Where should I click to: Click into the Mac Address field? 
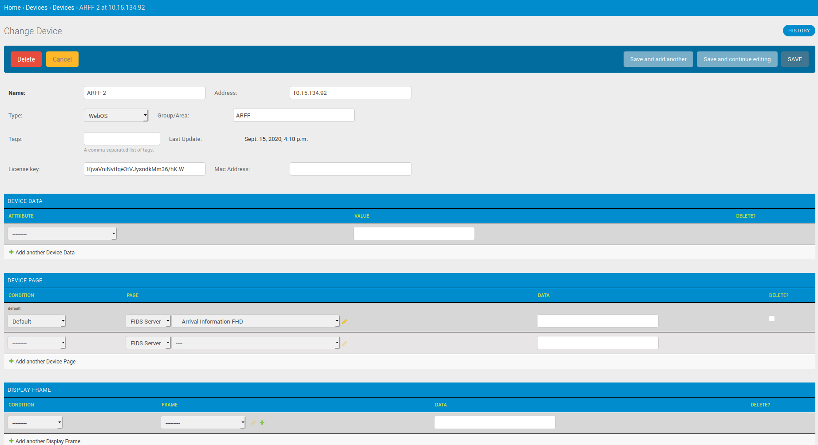pos(350,169)
